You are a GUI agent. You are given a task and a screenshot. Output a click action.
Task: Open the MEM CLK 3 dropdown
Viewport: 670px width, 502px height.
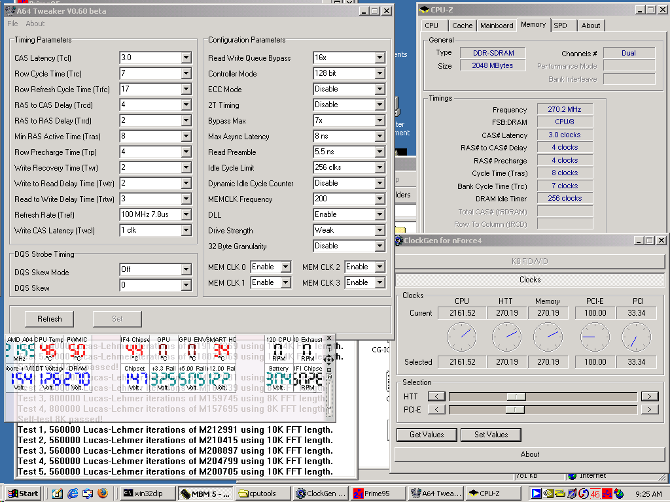click(x=380, y=282)
